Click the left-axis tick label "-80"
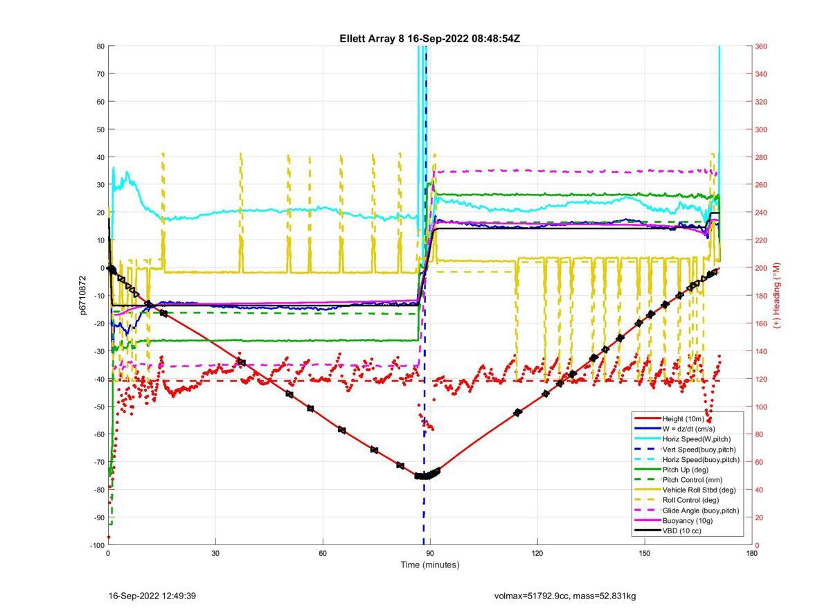 (98, 490)
